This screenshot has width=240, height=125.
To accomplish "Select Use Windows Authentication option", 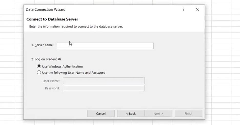I will [x=39, y=66].
